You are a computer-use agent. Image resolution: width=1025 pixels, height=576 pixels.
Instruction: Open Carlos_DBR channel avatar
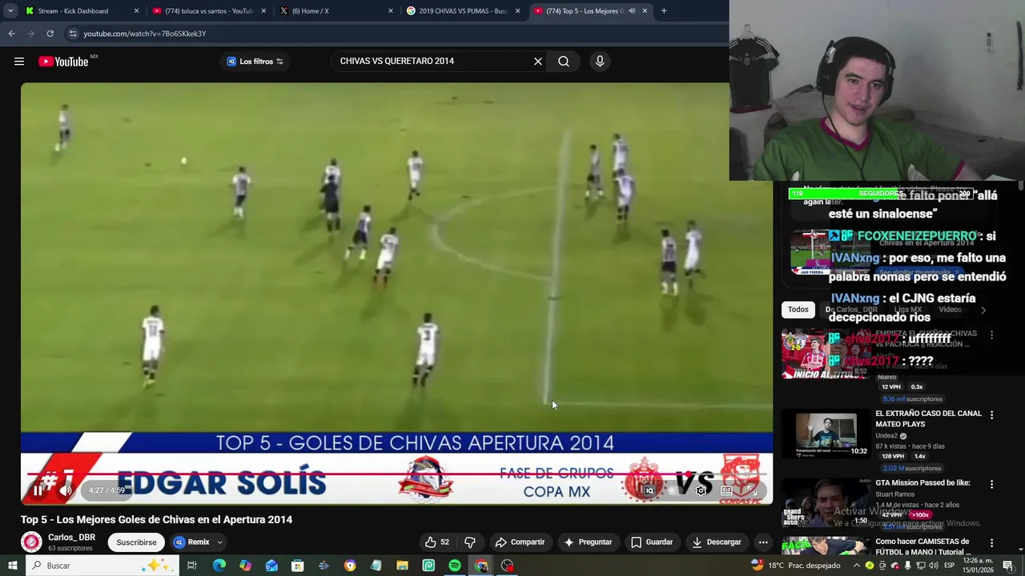pos(31,542)
